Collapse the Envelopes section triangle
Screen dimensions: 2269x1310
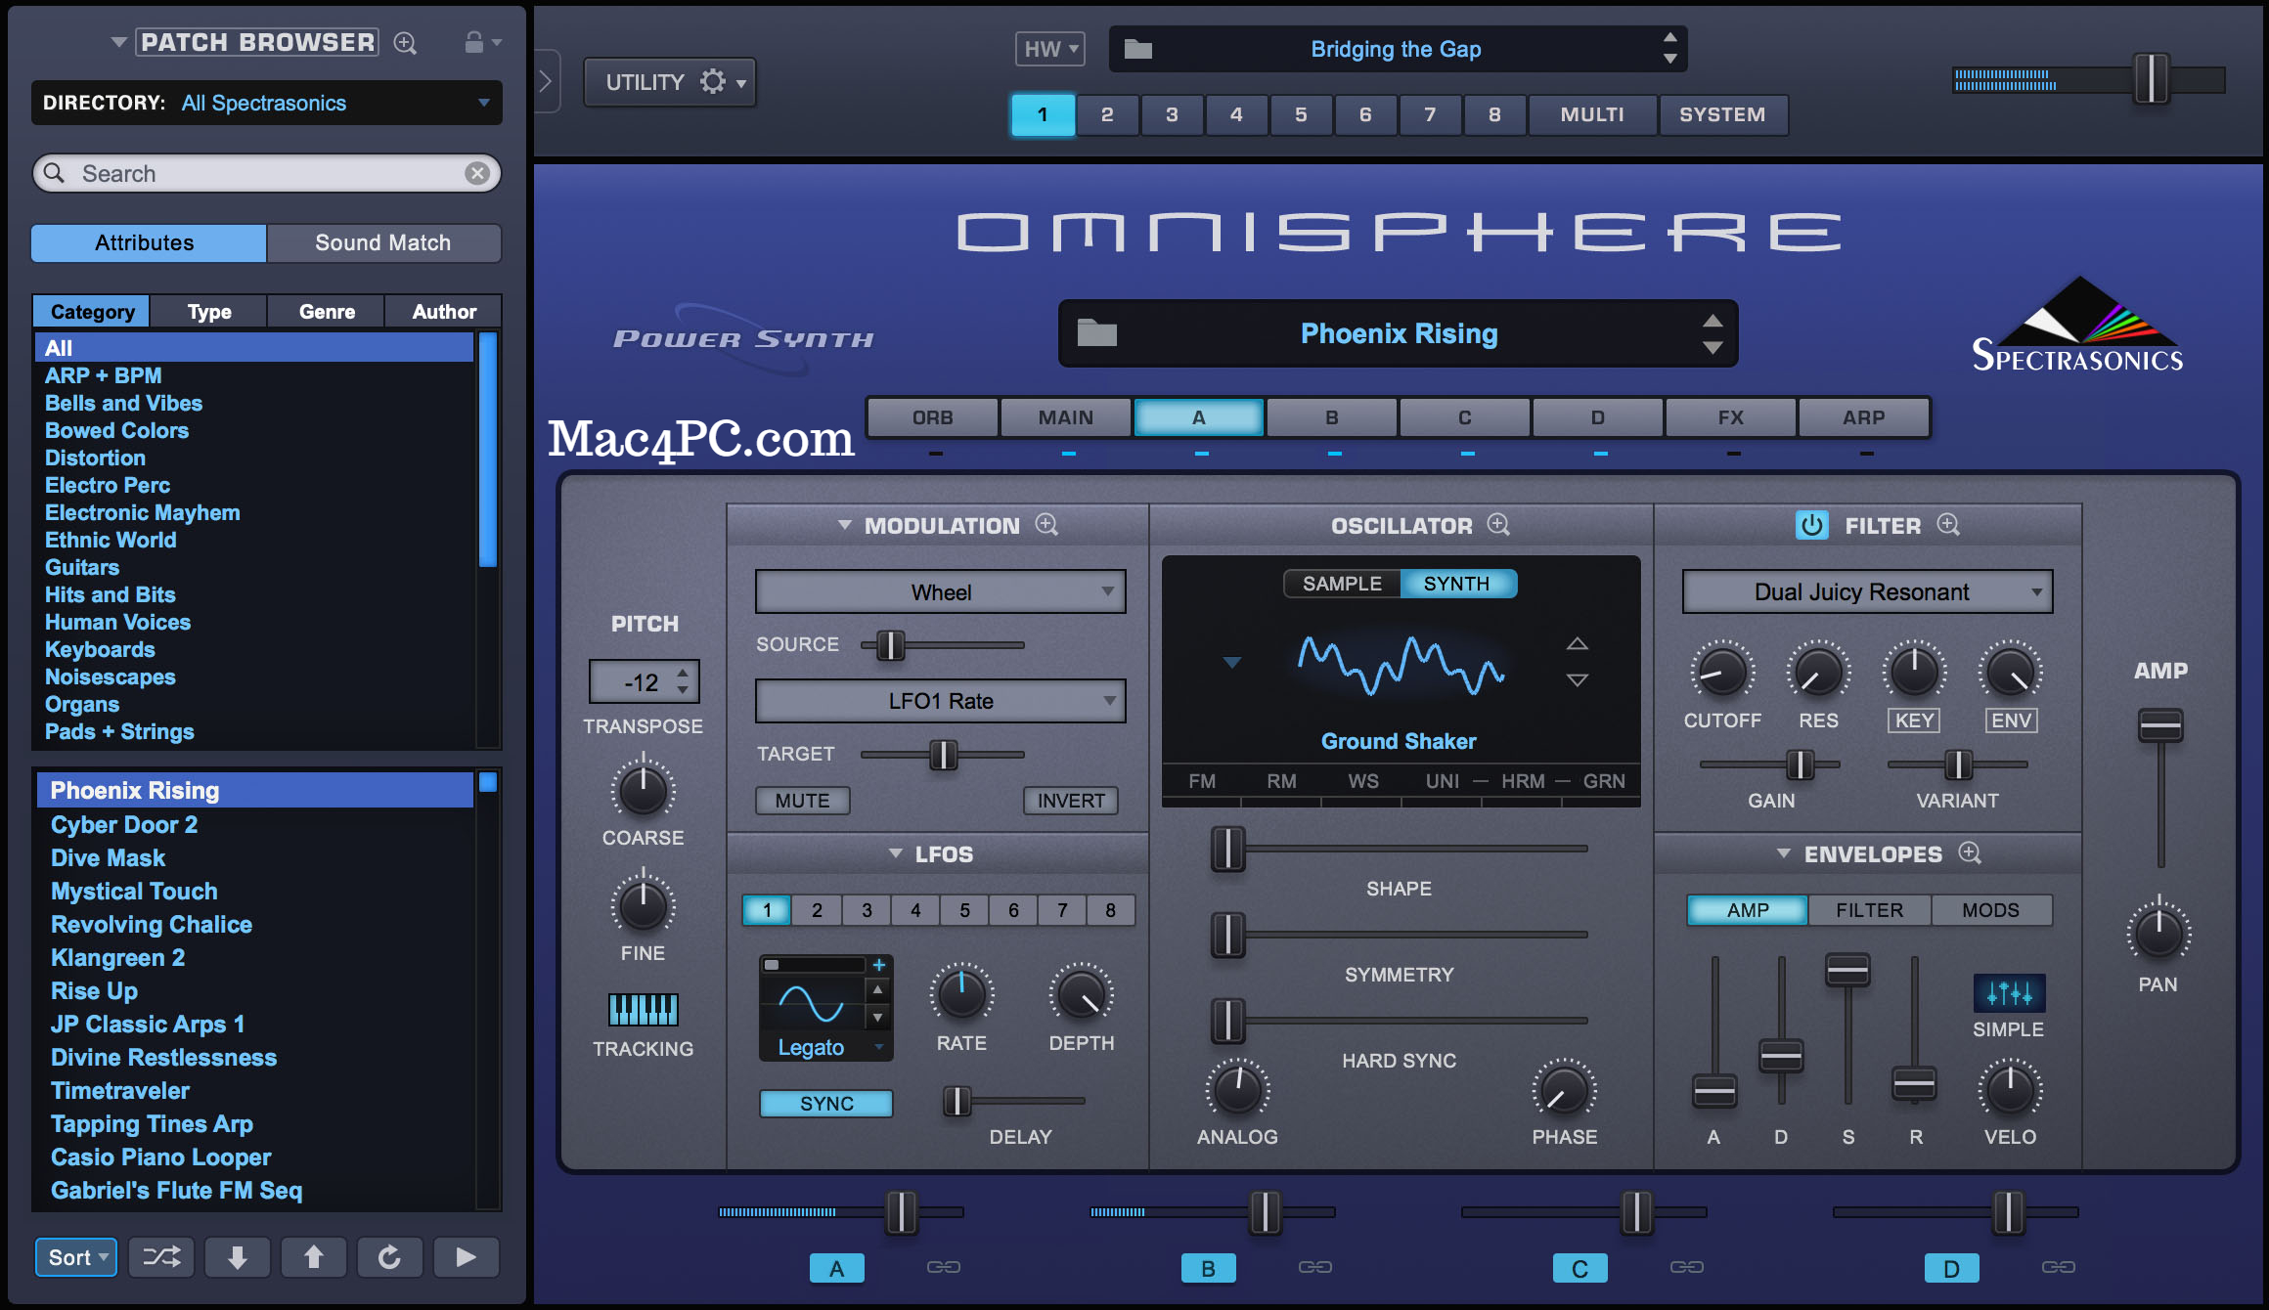click(x=1783, y=853)
